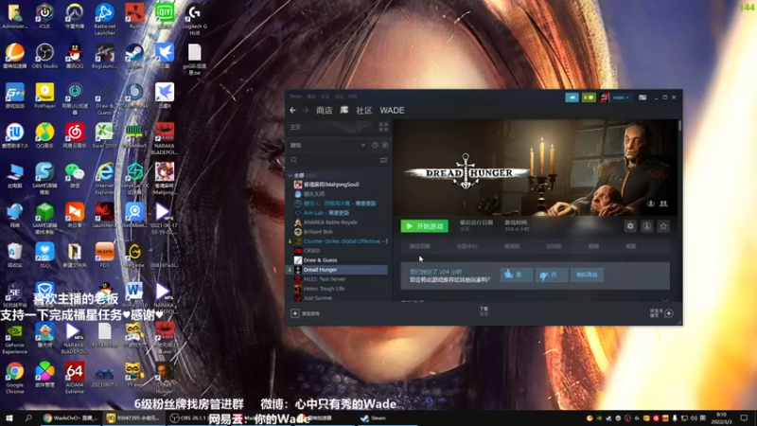Open the Steam menu in menu bar
757x426 pixels.
(x=295, y=97)
